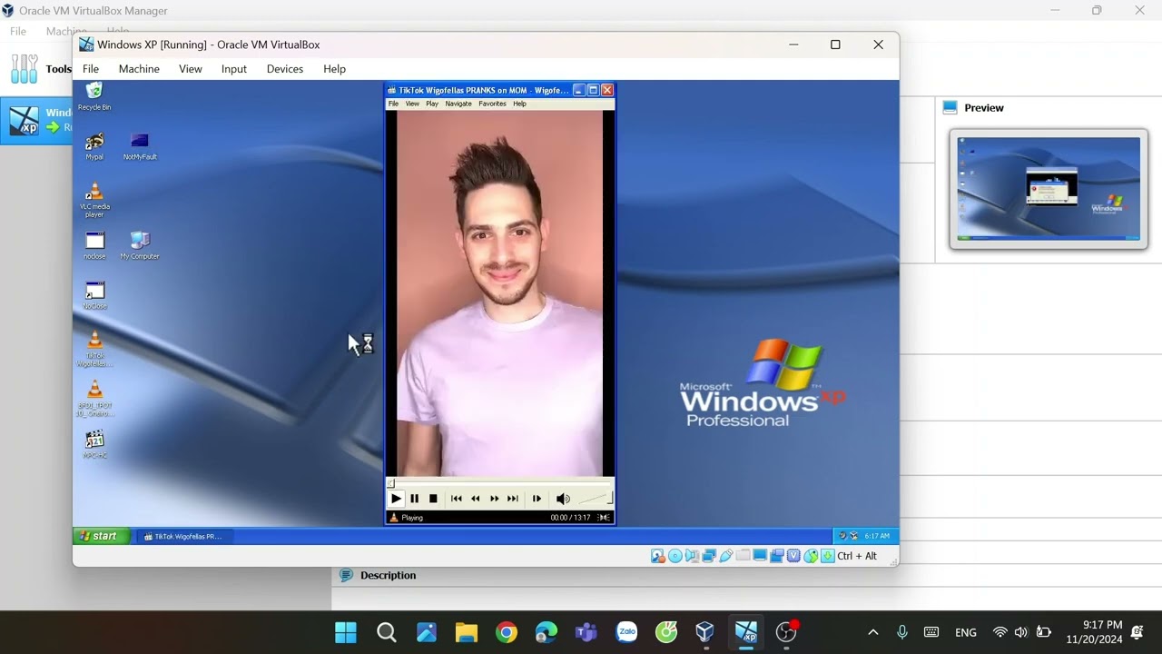The width and height of the screenshot is (1162, 654).
Task: Open Google Chrome from the Windows taskbar
Action: [x=507, y=632]
